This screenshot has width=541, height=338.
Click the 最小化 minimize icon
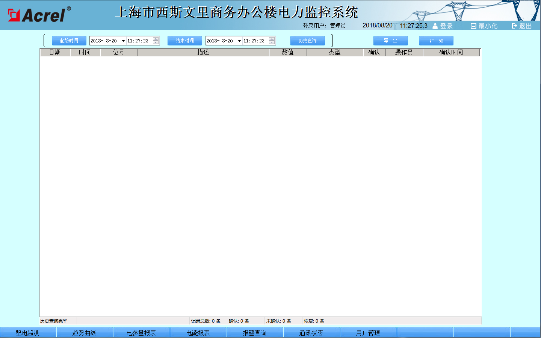tap(473, 26)
